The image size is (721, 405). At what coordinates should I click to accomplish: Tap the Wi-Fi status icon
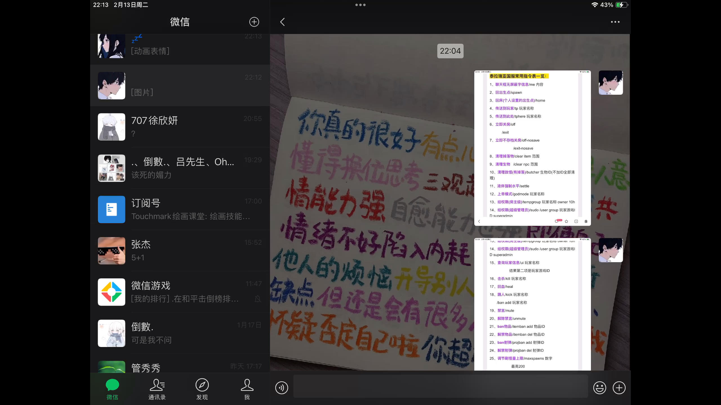click(x=594, y=5)
